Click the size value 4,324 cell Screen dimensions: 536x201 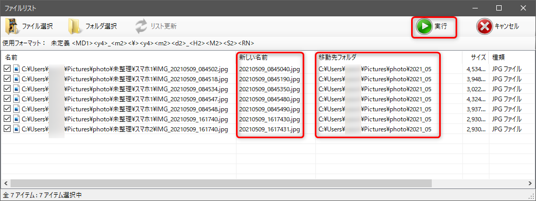point(476,99)
